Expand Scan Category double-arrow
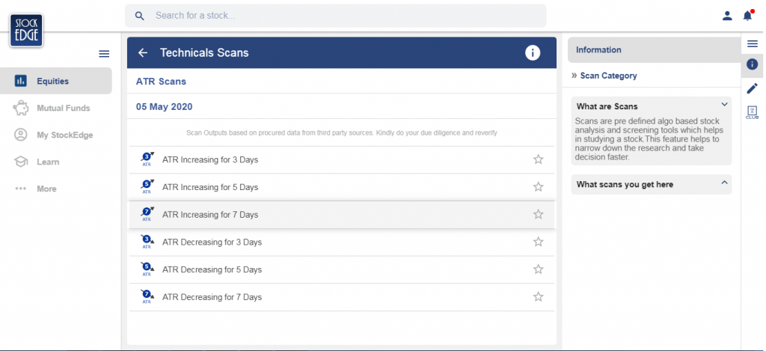 tap(574, 76)
